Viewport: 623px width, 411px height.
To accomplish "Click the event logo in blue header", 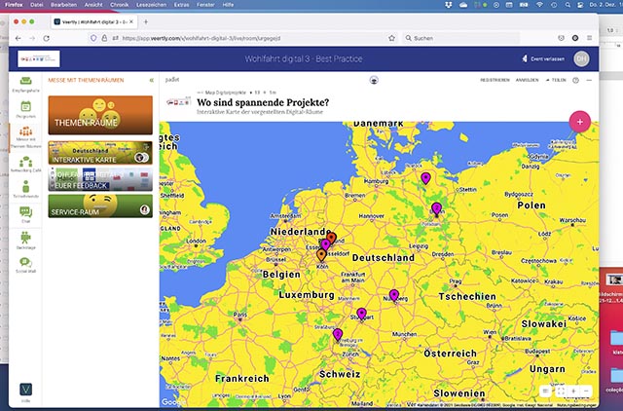I will point(39,58).
